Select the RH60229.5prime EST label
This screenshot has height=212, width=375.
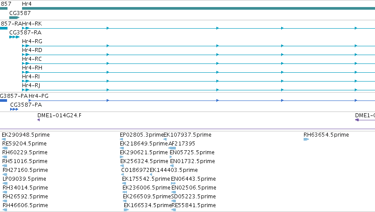(25, 152)
